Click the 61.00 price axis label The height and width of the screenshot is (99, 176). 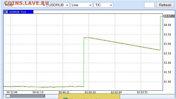pyautogui.click(x=167, y=82)
